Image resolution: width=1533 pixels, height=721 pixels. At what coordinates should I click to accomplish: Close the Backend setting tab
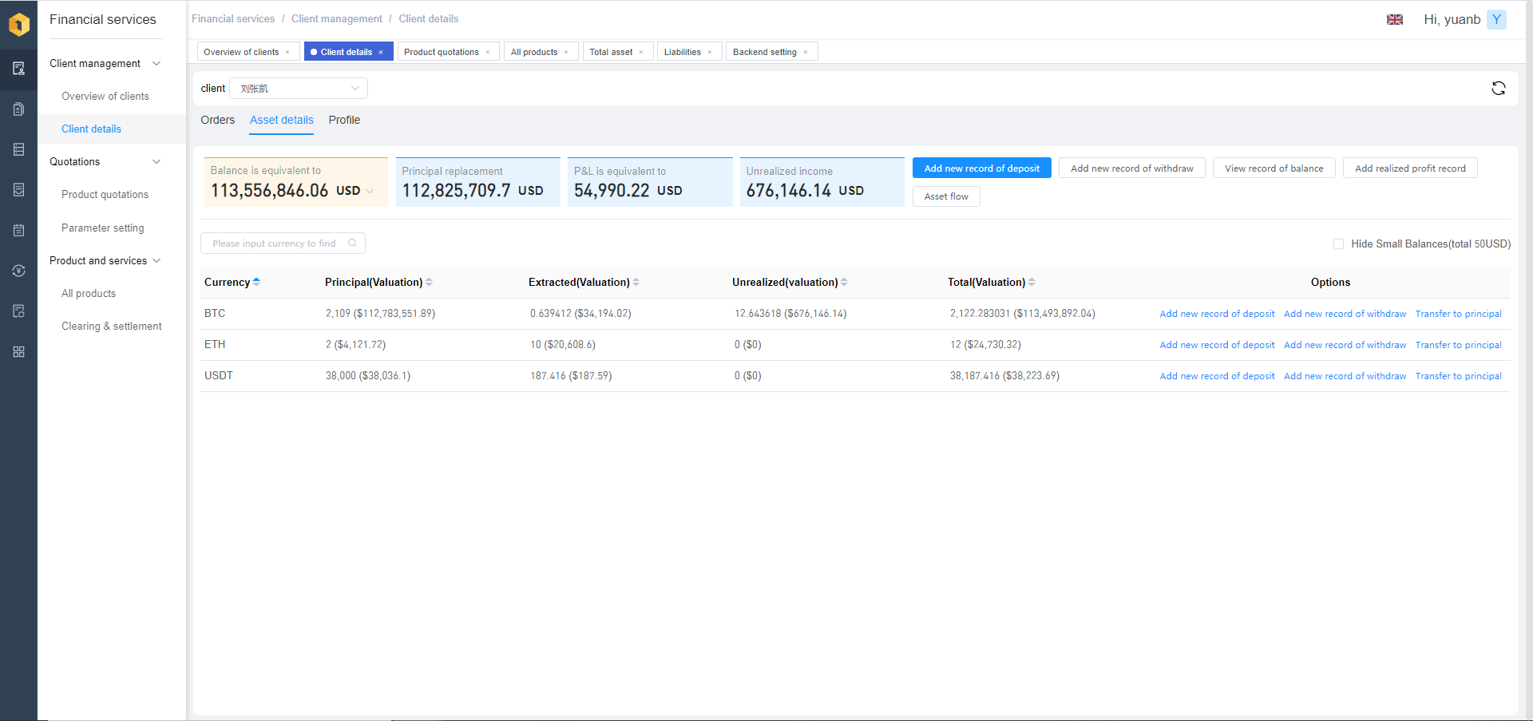pos(806,53)
